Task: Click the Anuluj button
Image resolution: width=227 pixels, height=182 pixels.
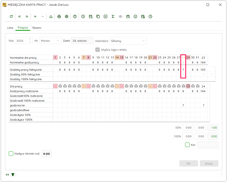Action: (209, 164)
